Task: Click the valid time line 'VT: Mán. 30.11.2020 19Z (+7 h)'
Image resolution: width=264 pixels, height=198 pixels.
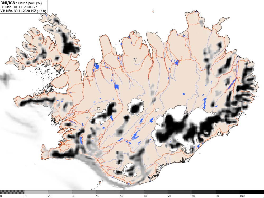Action: 23,11
